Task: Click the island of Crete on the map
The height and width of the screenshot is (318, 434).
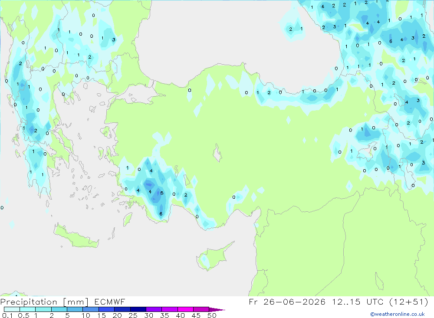Action: point(75,236)
